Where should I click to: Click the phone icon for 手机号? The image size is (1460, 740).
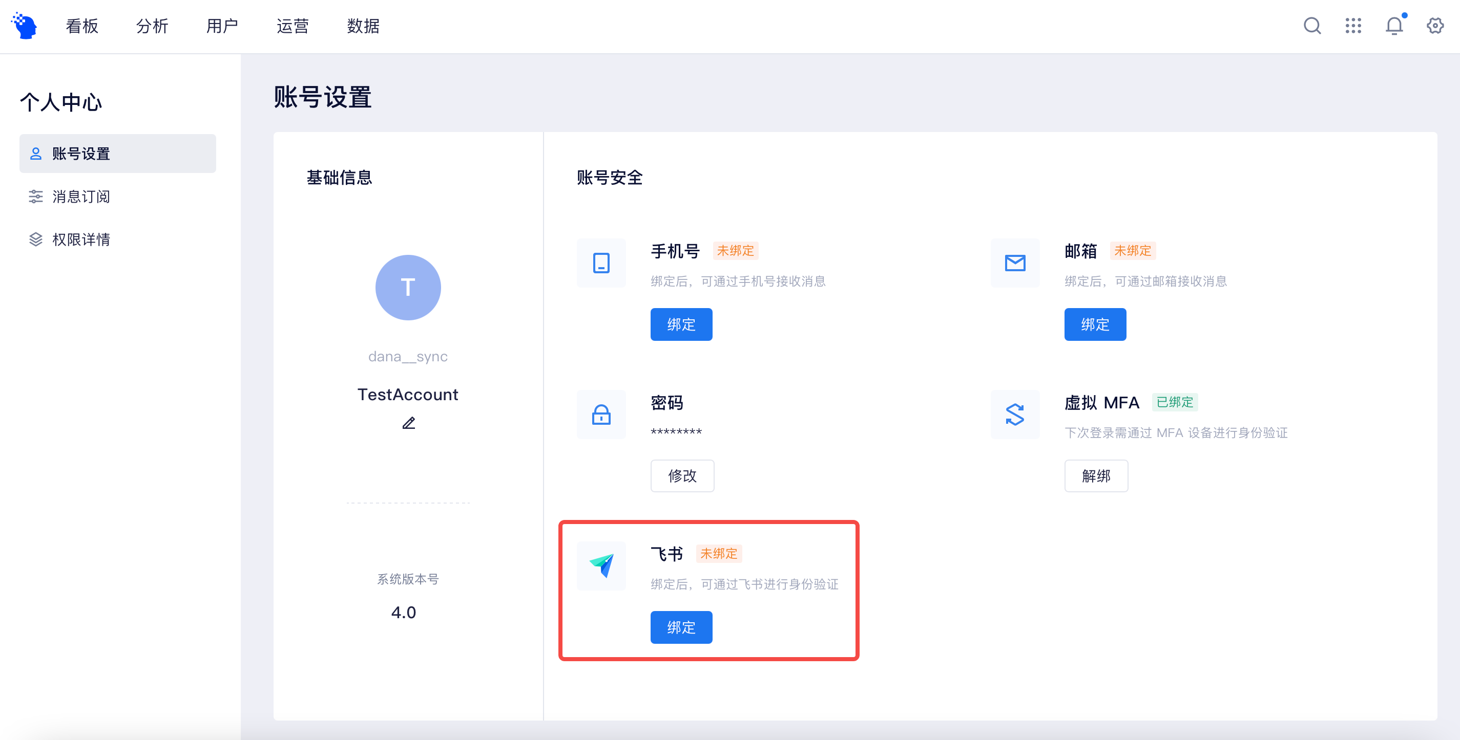click(x=601, y=263)
